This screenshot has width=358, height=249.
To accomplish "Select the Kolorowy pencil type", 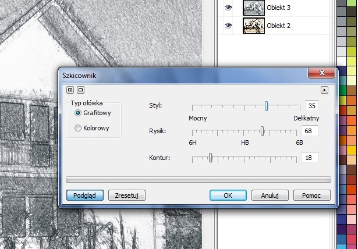I will coord(78,128).
